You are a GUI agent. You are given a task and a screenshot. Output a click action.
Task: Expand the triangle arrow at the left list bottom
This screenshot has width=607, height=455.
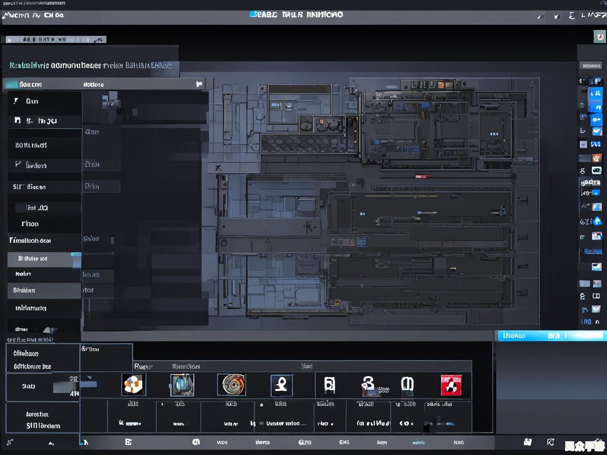[48, 329]
